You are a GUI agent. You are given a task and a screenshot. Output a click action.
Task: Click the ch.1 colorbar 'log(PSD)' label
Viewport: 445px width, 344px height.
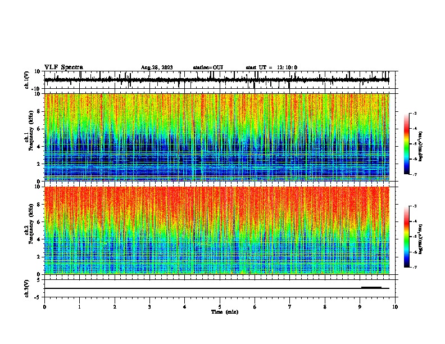click(x=421, y=147)
